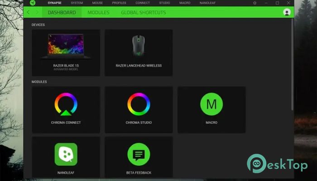Open the Chroma Connect module icon

coord(66,104)
